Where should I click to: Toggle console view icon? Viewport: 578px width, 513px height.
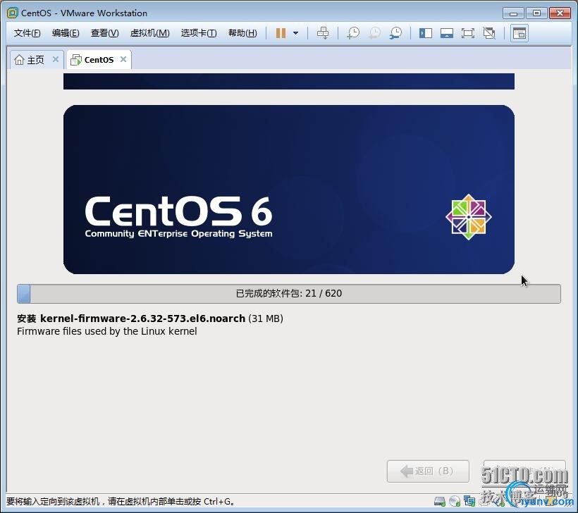[x=519, y=33]
